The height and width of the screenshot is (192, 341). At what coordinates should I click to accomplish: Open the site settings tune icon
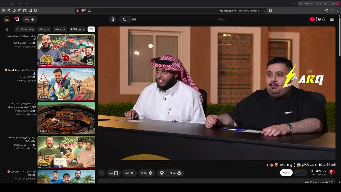[263, 11]
